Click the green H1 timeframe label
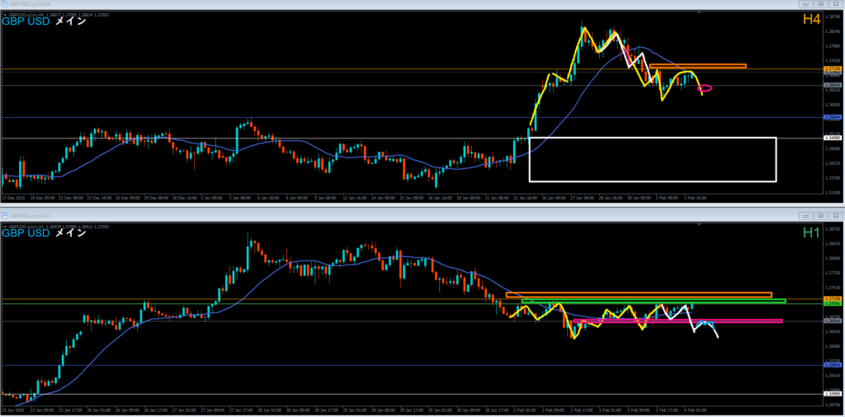This screenshot has height=417, width=845. [x=810, y=233]
